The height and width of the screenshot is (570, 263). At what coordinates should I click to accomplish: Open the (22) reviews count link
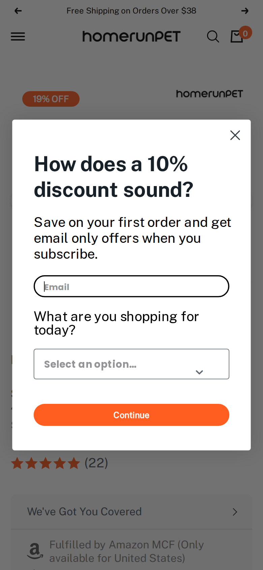click(96, 463)
